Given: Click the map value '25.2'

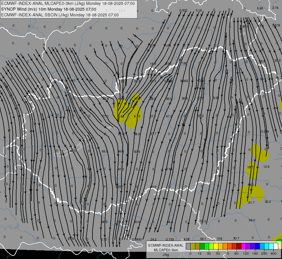Looking at the screenshot, I should (201, 116).
